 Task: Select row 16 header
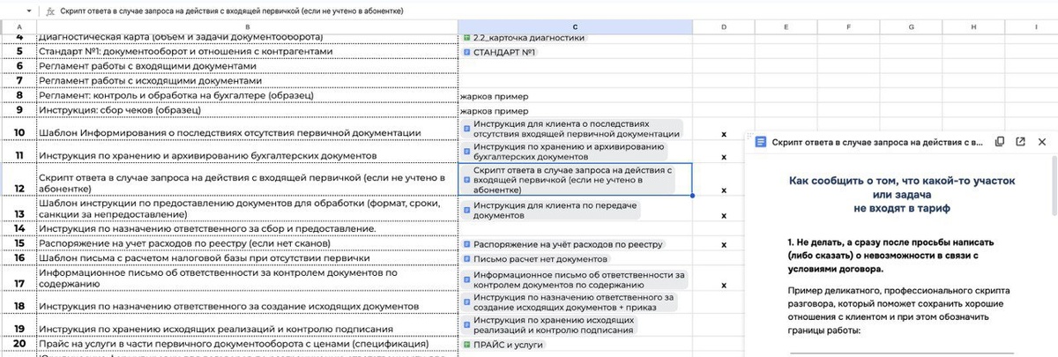(x=19, y=258)
